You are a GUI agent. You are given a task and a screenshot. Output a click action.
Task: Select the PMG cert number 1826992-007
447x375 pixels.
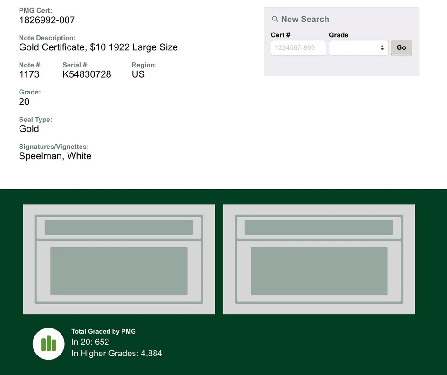coord(47,20)
